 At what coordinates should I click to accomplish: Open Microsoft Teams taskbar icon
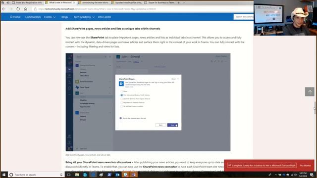click(134, 175)
